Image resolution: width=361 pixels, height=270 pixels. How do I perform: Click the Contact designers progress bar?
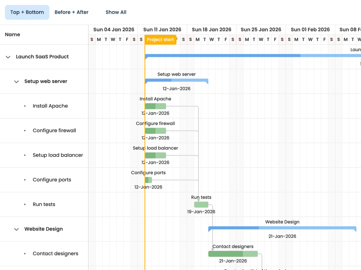click(233, 254)
